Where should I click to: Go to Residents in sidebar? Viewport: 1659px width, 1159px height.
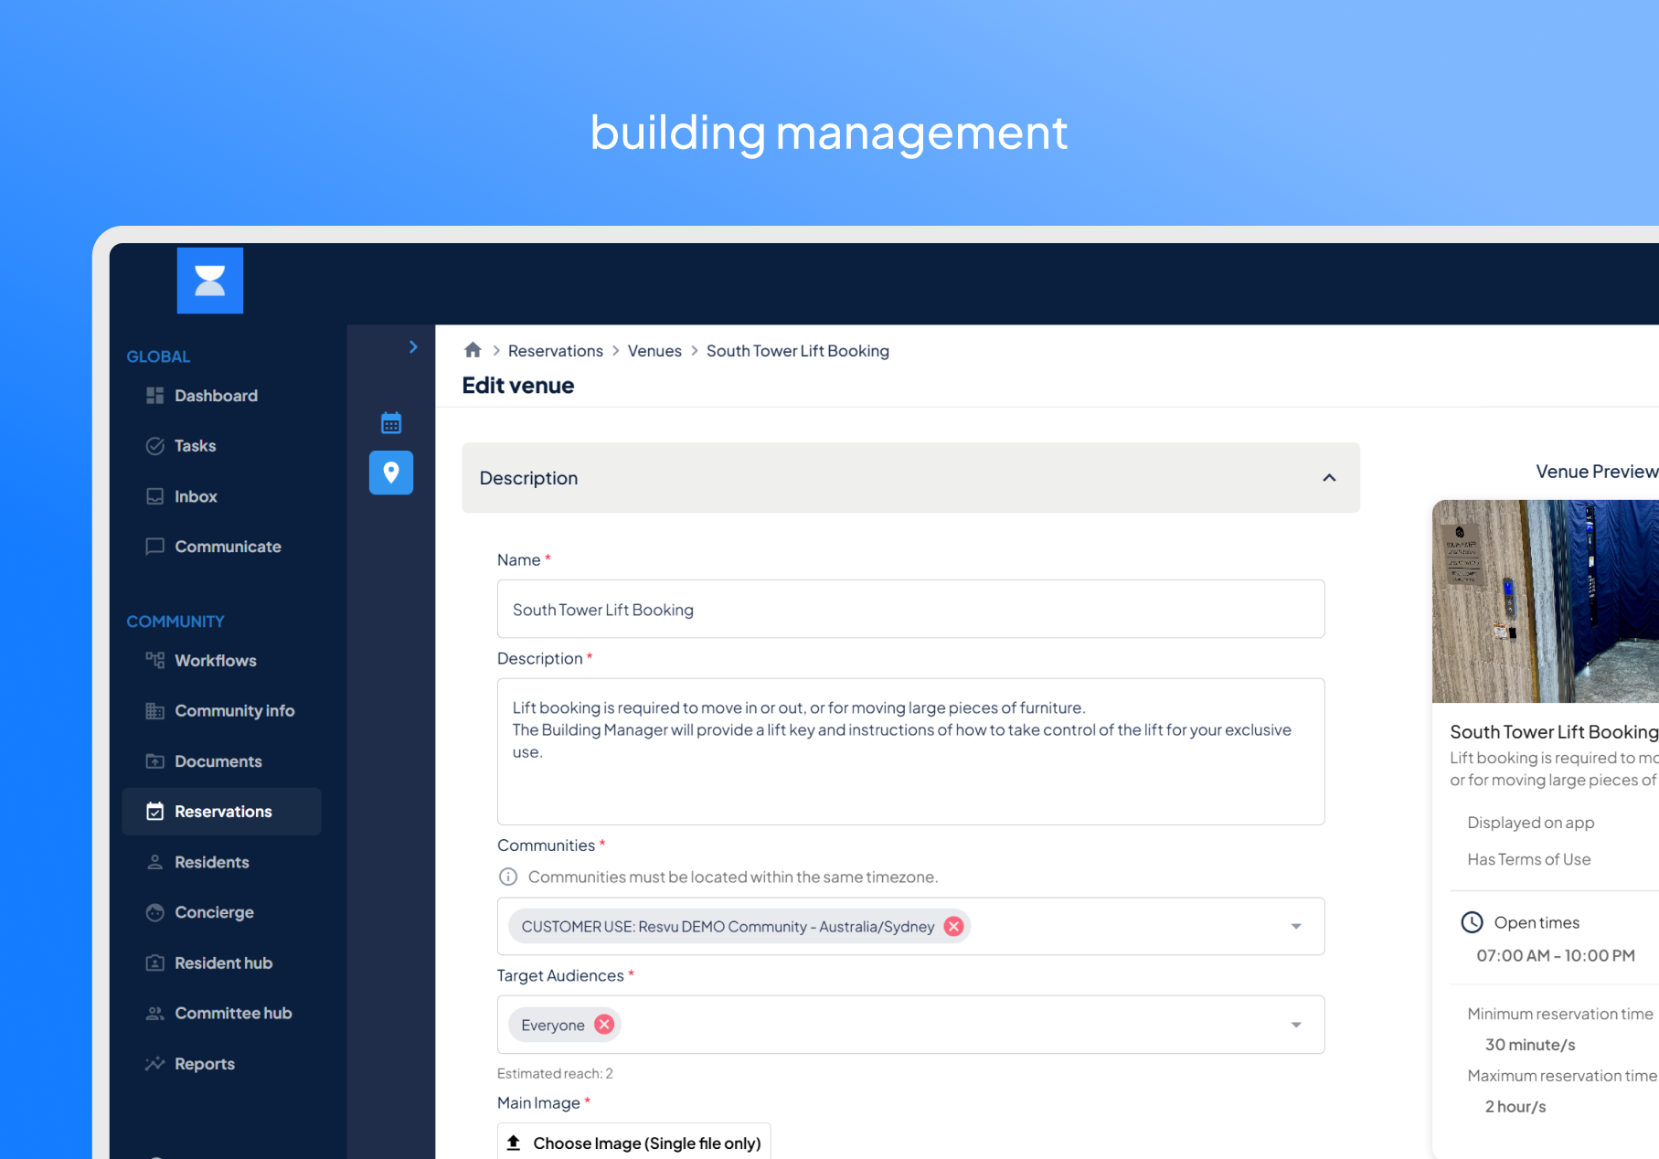pyautogui.click(x=211, y=862)
